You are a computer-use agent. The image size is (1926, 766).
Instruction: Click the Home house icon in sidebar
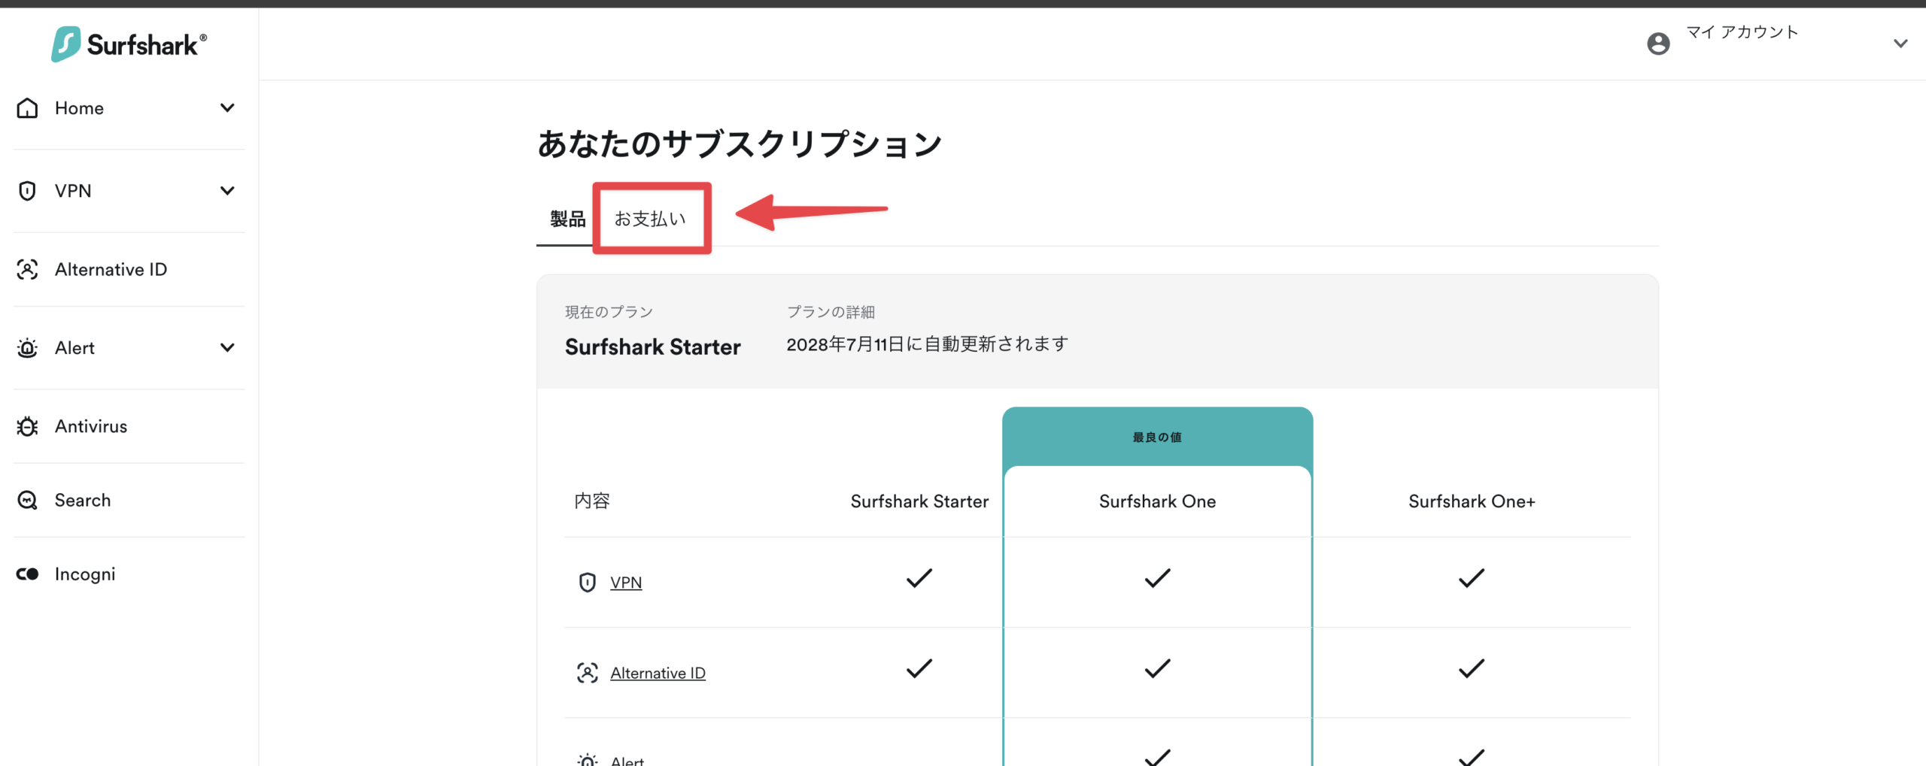click(x=27, y=108)
